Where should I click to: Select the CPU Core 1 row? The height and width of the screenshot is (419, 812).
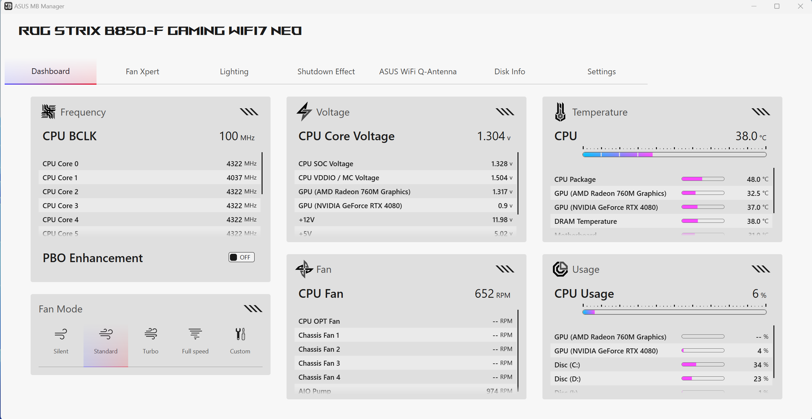(149, 178)
